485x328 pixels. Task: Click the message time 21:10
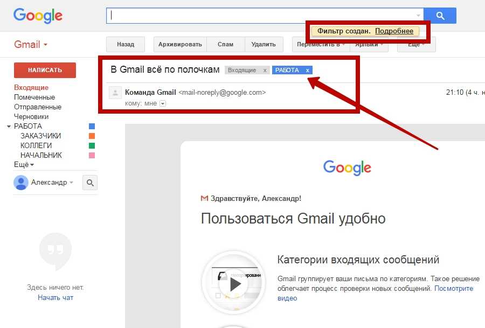click(455, 92)
